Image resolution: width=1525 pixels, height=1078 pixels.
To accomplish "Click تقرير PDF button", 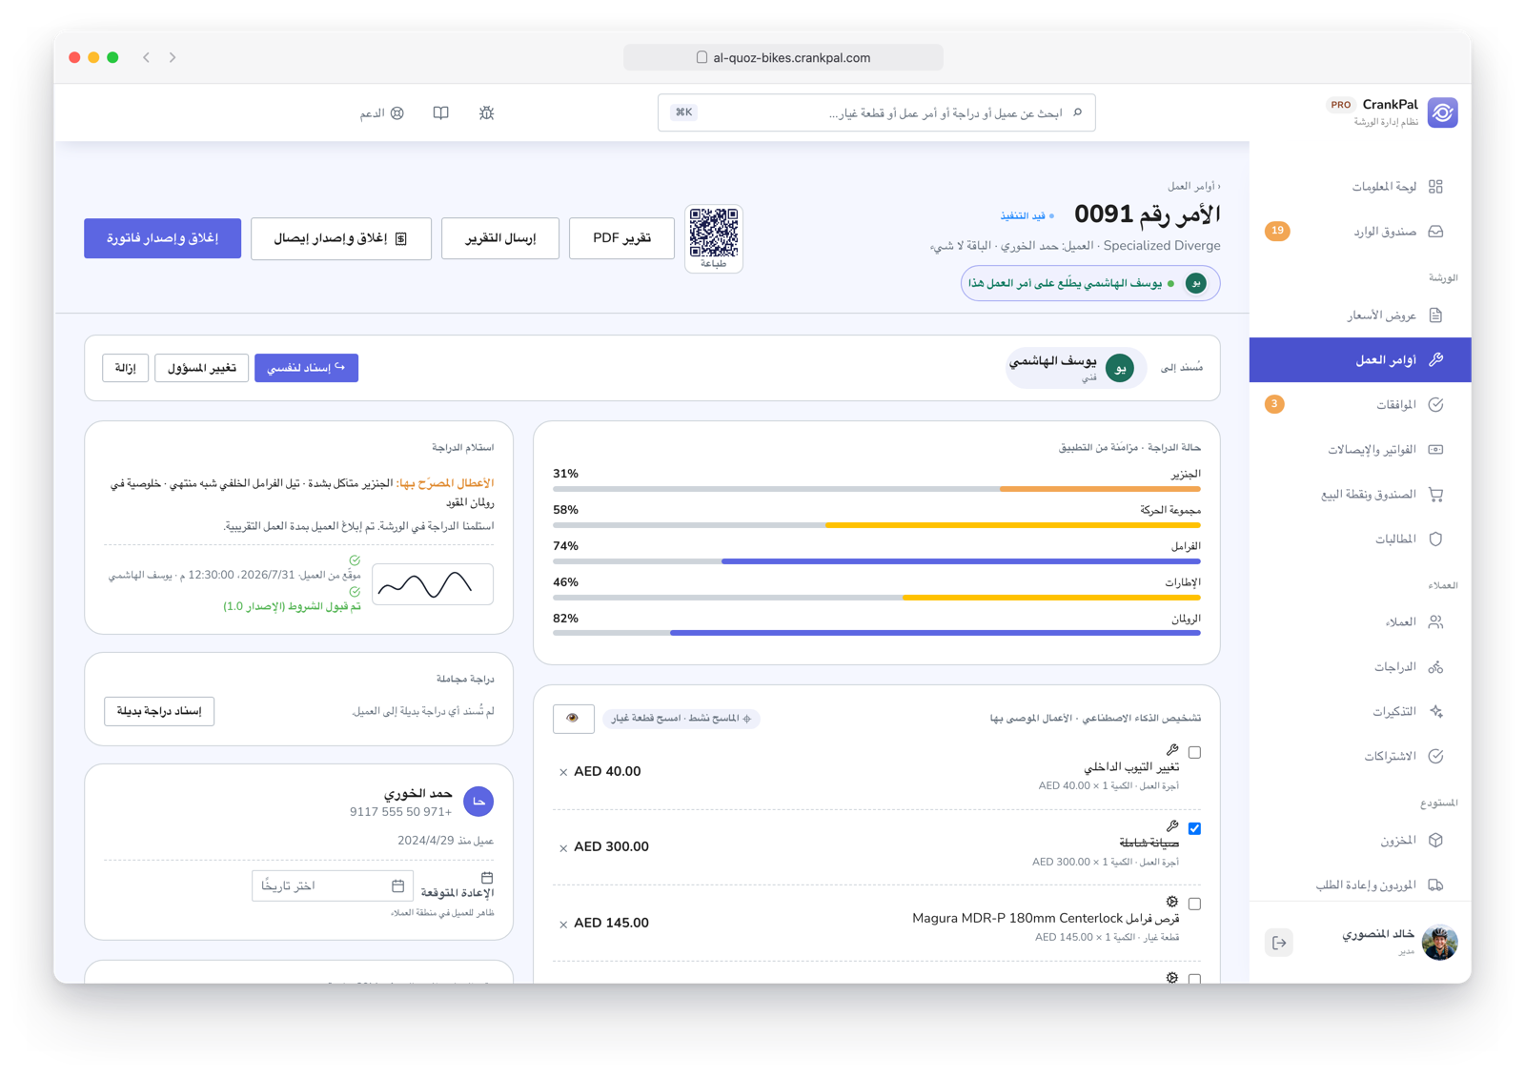I will pyautogui.click(x=621, y=238).
